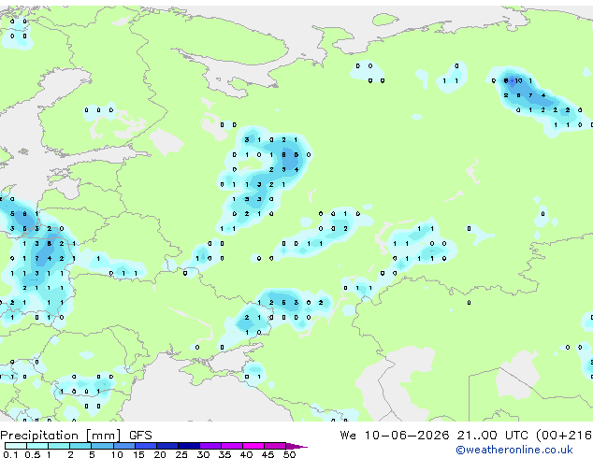Screen dimensions: 593x458
Task: Select the 2–5 mm legend color swatch
Action: tap(80, 446)
